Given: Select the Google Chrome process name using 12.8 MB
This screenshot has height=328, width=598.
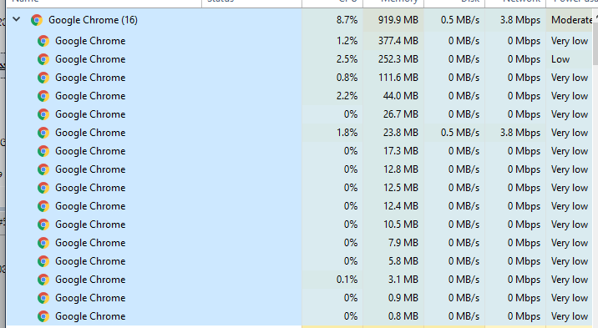Looking at the screenshot, I should pos(90,169).
